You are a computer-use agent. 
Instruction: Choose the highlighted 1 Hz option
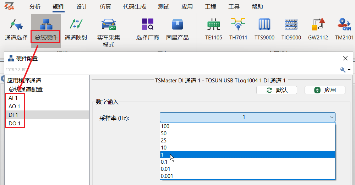pyautogui.click(x=247, y=155)
